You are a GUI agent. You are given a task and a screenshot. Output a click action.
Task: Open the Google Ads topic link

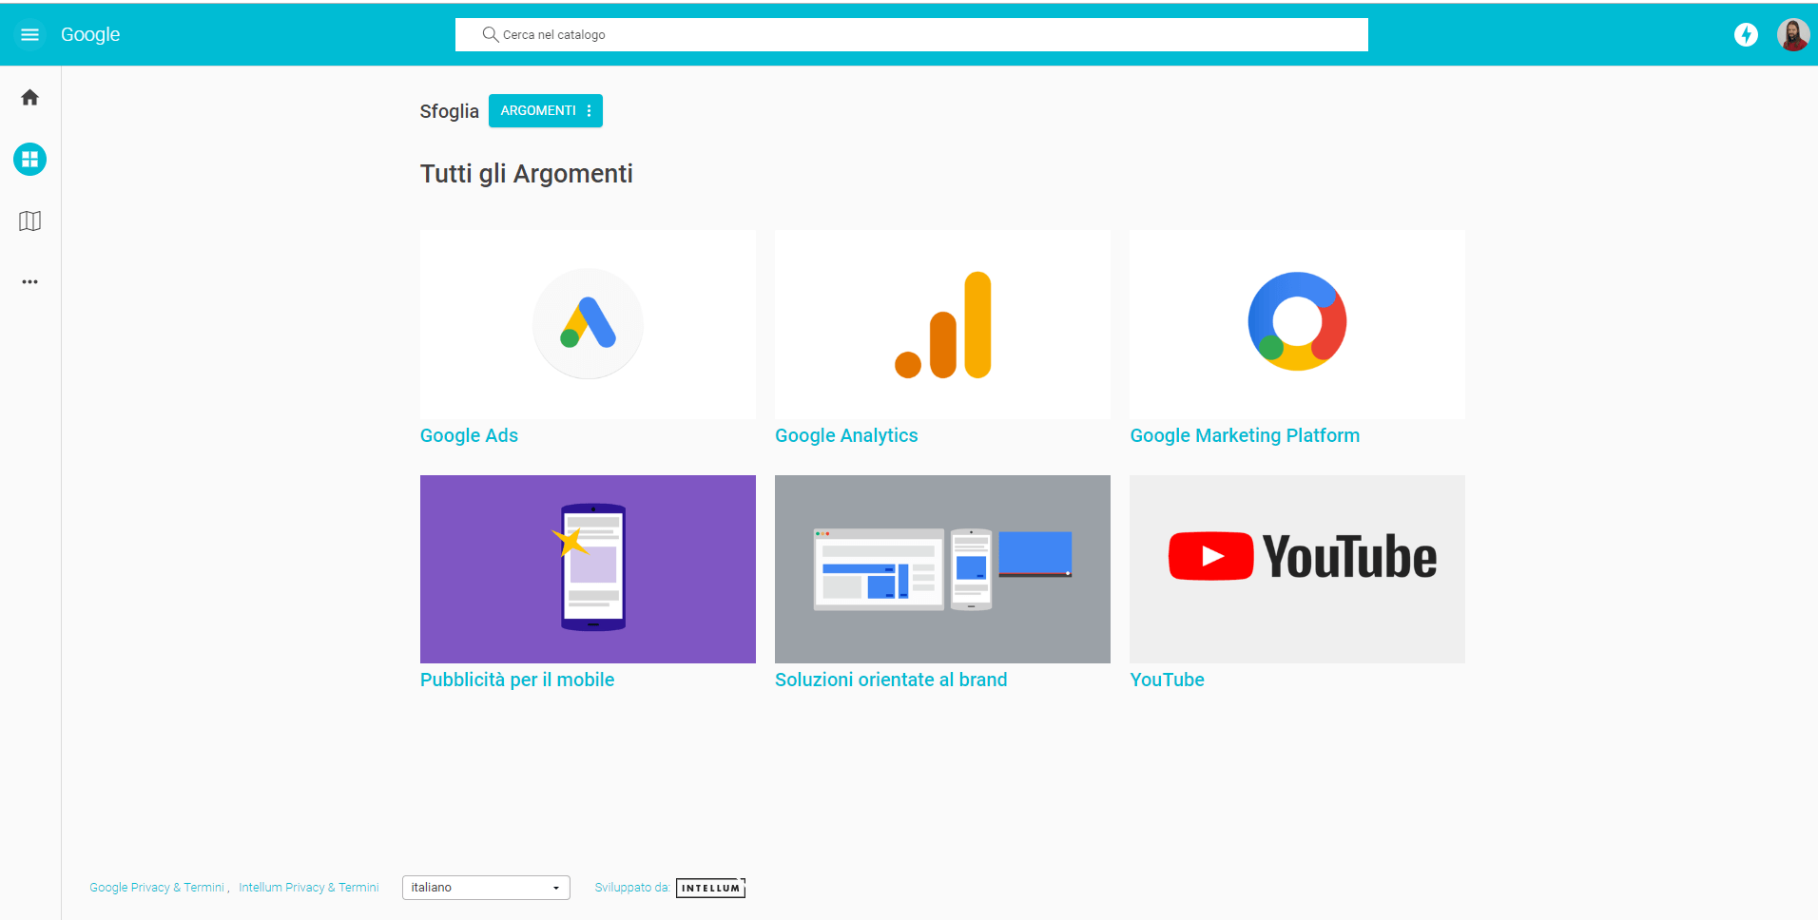pyautogui.click(x=469, y=435)
